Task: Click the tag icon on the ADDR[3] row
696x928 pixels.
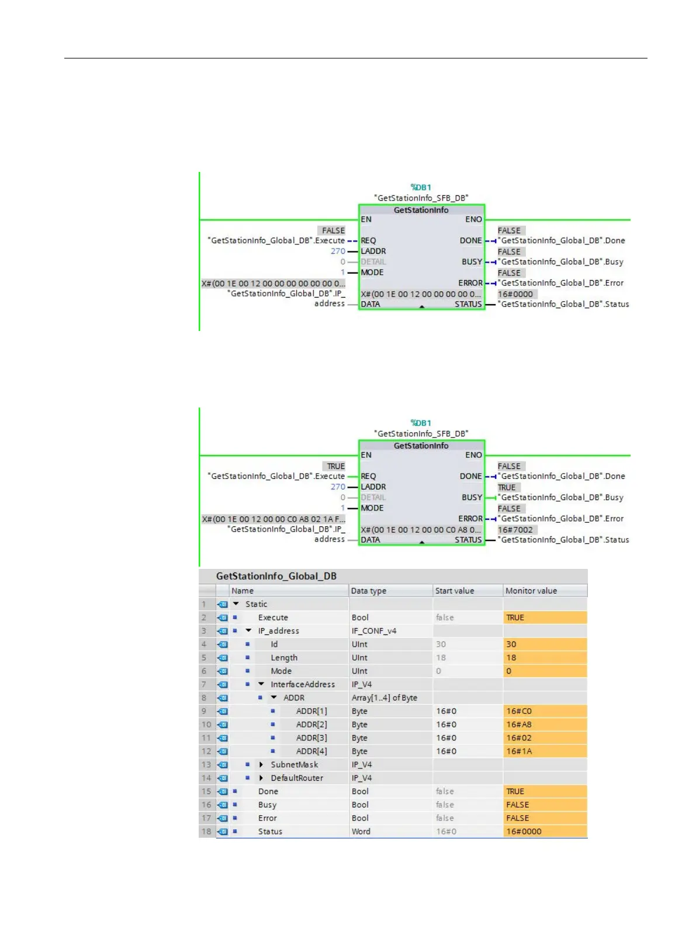Action: [x=223, y=738]
